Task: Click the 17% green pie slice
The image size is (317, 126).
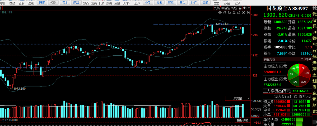Action: click(294, 82)
